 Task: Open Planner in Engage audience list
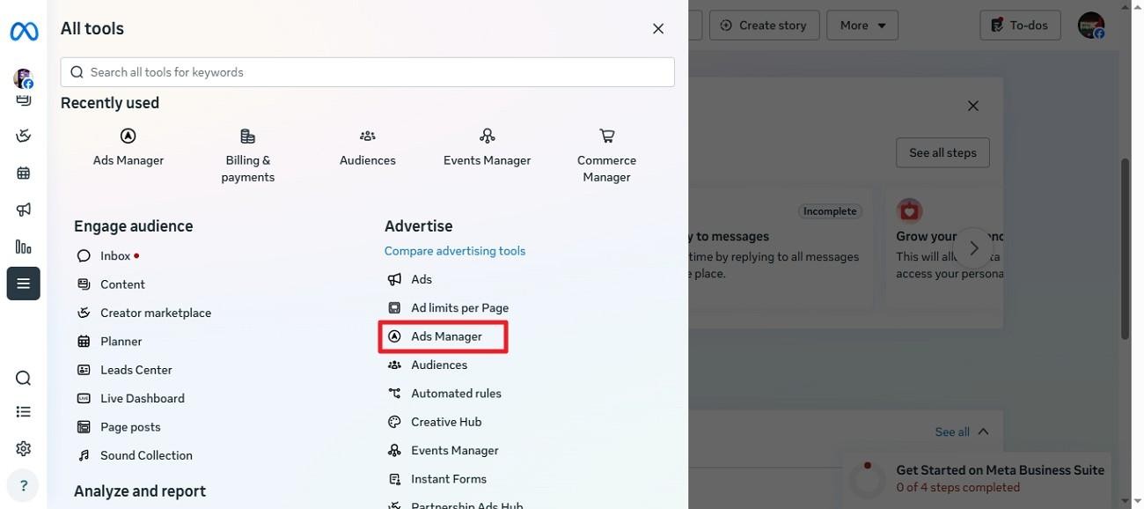(x=121, y=342)
